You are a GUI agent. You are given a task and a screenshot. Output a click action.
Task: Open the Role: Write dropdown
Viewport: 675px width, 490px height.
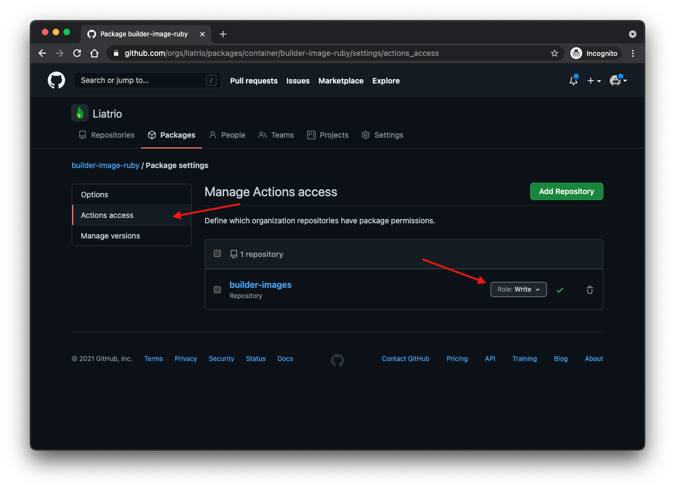tap(518, 289)
